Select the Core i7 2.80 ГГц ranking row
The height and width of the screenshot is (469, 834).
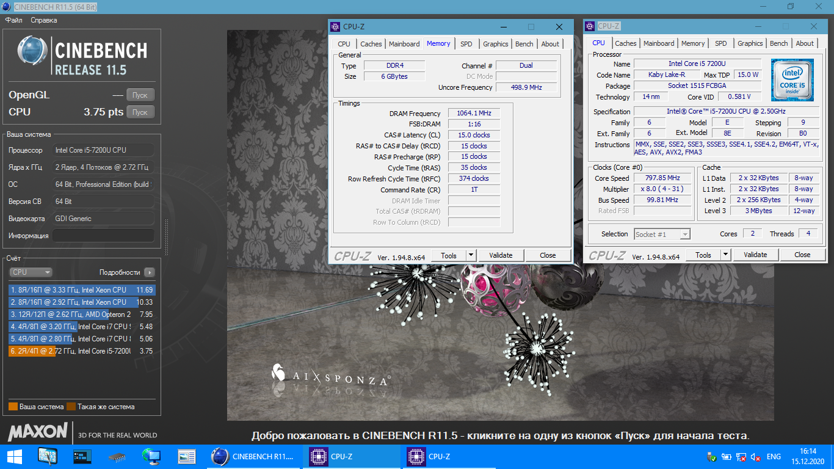[82, 339]
